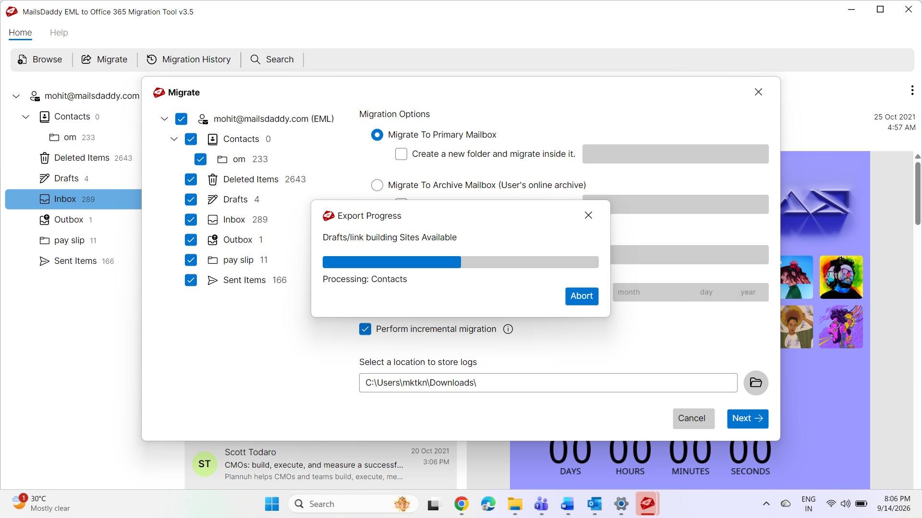Screen dimensions: 922x518
Task: Select om folder in sidebar
Action: [x=72, y=137]
